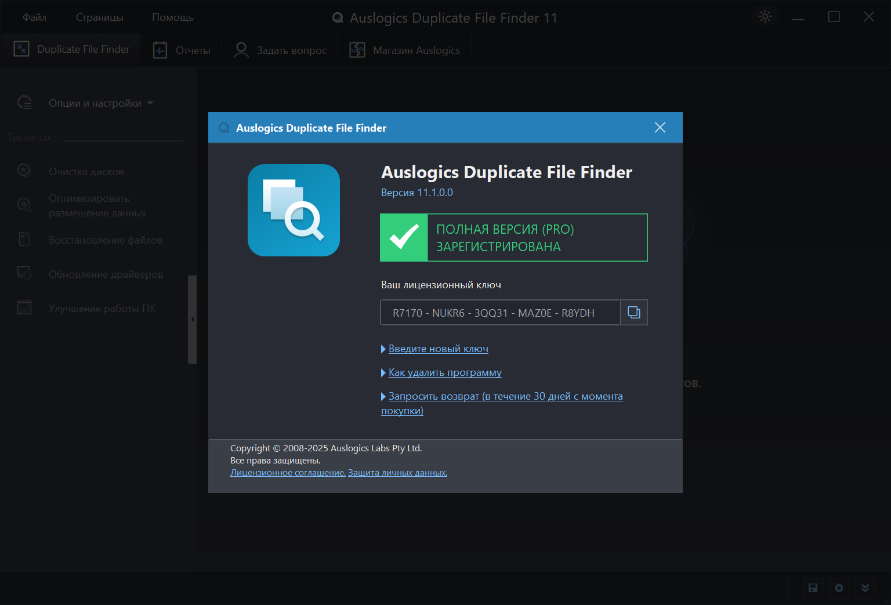This screenshot has height=605, width=891.
Task: Click the save icon in bottom bar
Action: click(813, 588)
